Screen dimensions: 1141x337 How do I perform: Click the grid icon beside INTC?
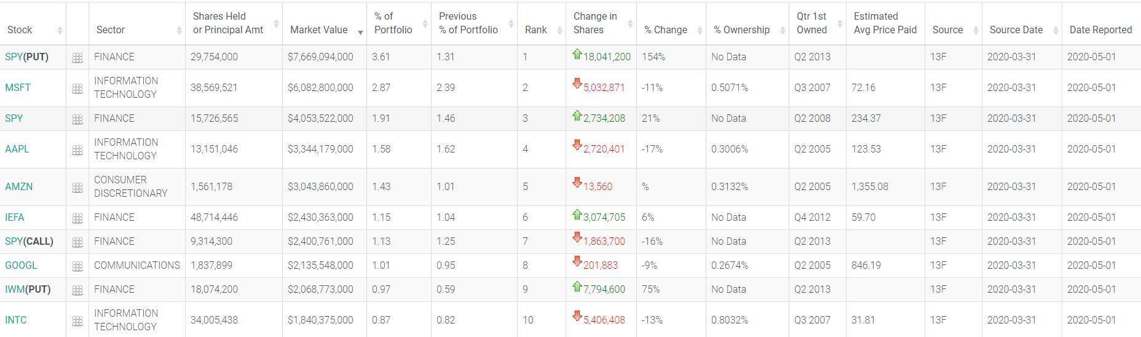coord(77,321)
